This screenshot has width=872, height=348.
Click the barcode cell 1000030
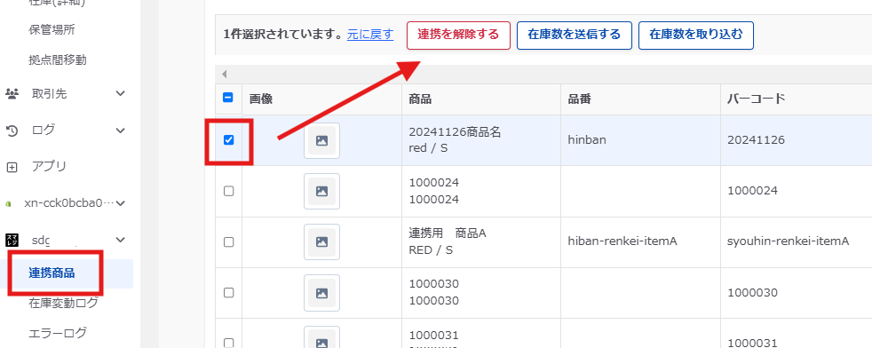tap(797, 292)
